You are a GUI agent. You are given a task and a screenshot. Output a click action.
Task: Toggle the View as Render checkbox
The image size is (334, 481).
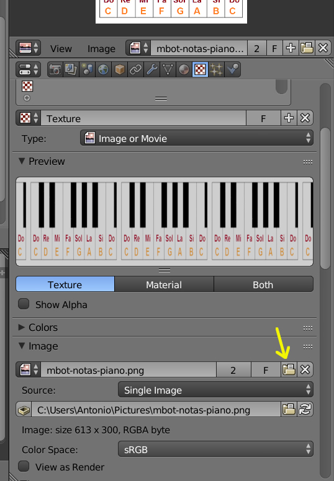(24, 467)
